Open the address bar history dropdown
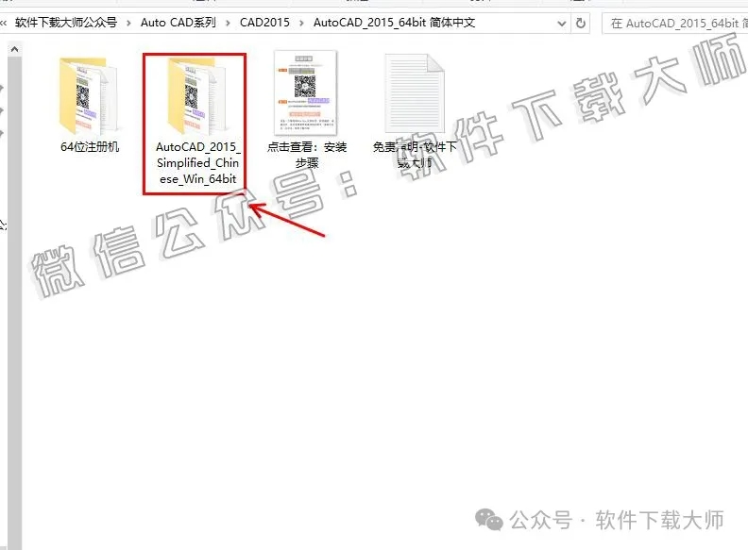Screen dimensions: 748x550 (562, 23)
